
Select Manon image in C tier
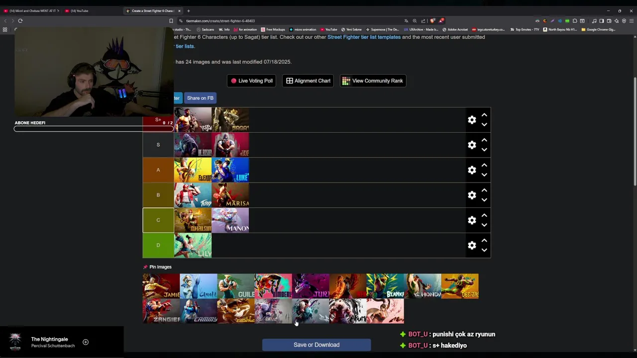230,220
